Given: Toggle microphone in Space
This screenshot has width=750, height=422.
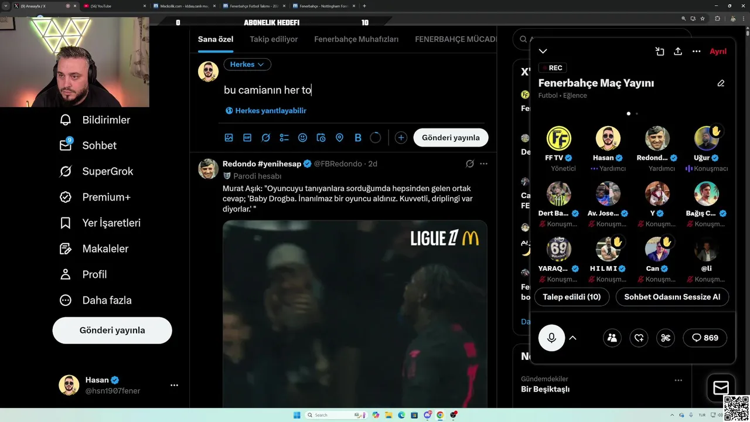Looking at the screenshot, I should 551,338.
